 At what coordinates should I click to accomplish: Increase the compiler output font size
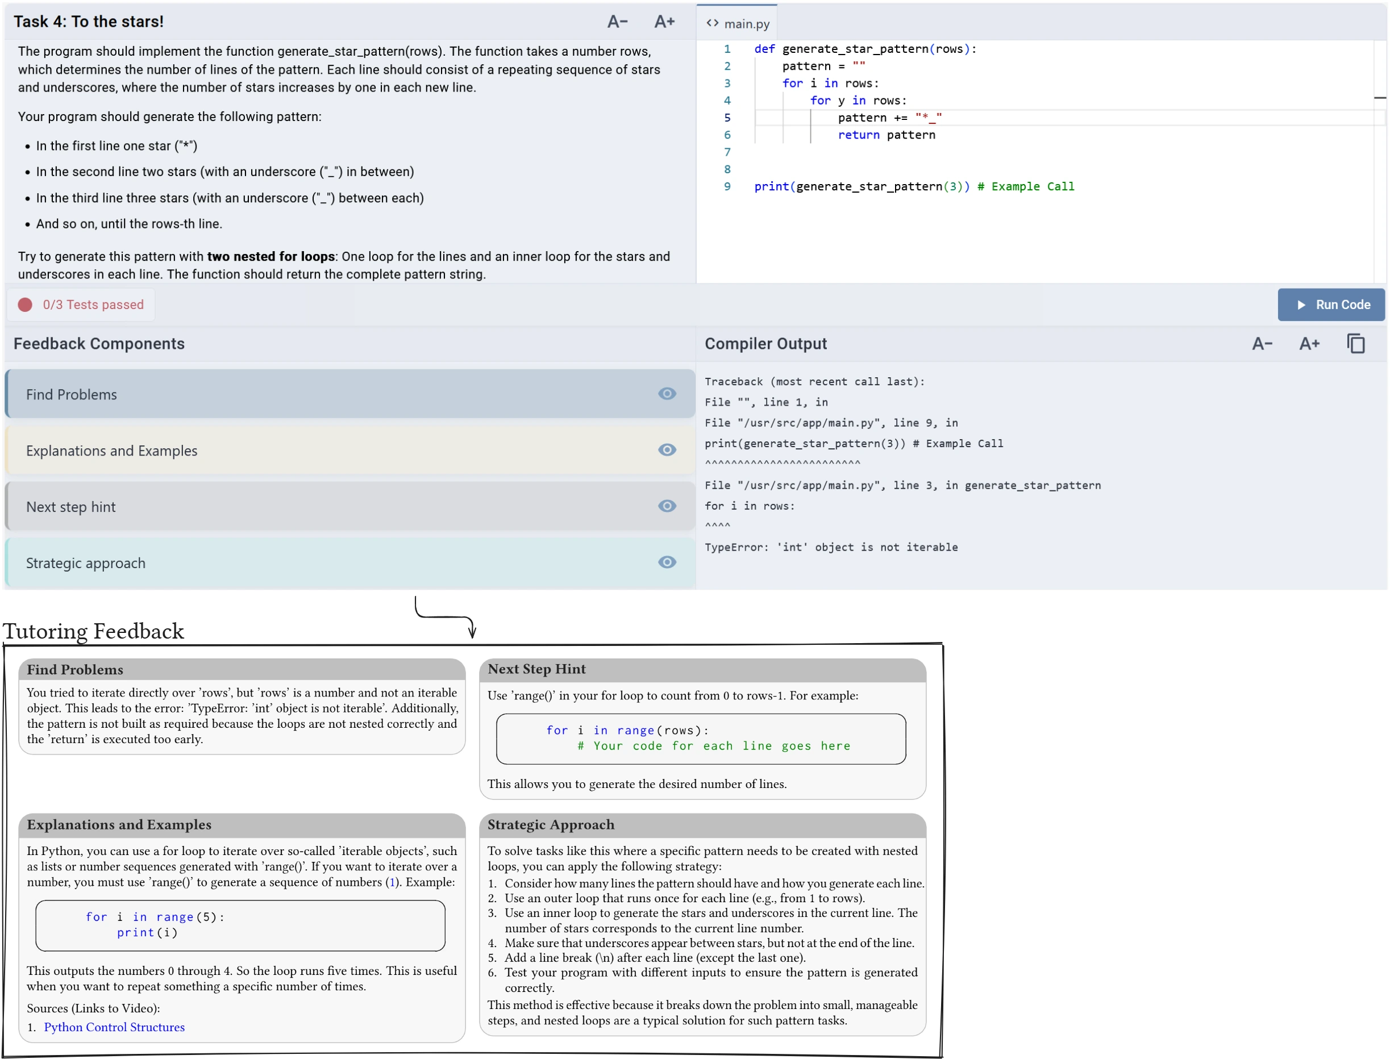click(1310, 344)
